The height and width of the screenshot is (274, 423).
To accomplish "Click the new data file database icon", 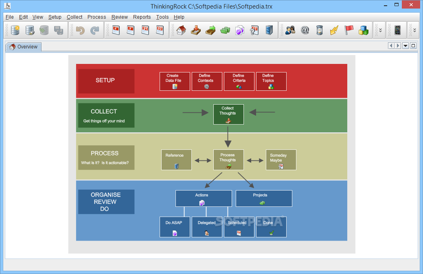I will 15,30.
